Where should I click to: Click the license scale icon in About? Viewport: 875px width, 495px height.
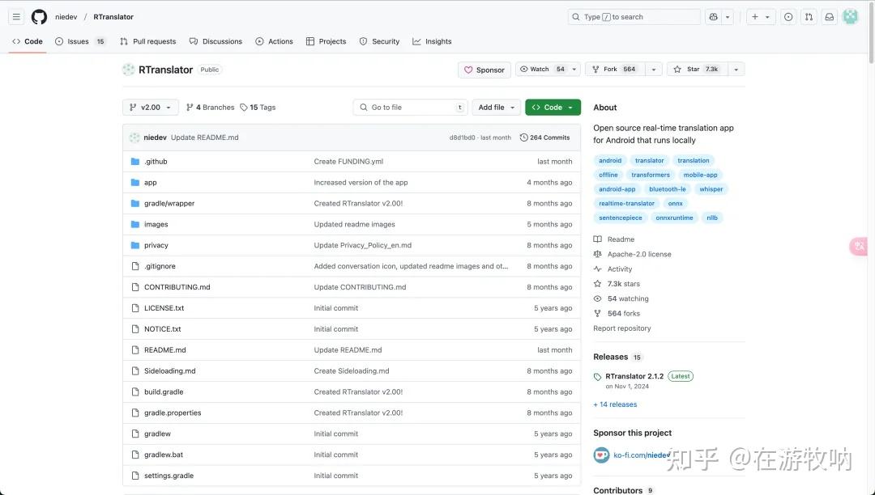point(598,254)
